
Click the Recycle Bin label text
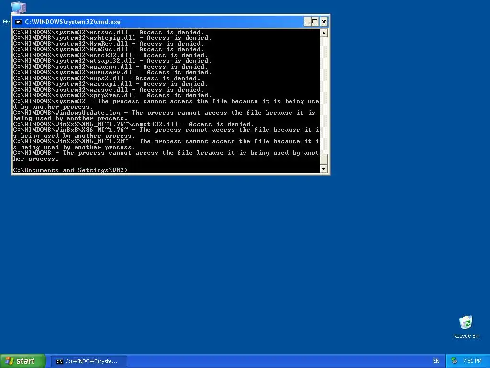pos(466,336)
